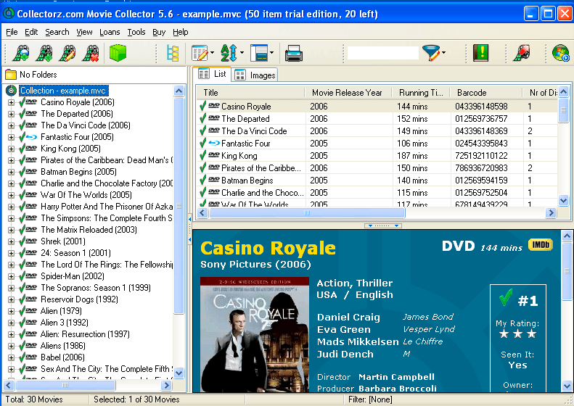Select the List tab

point(213,74)
